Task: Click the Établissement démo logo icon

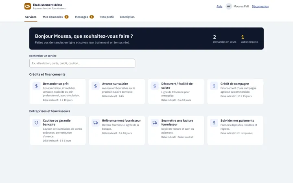Action: 28,7
